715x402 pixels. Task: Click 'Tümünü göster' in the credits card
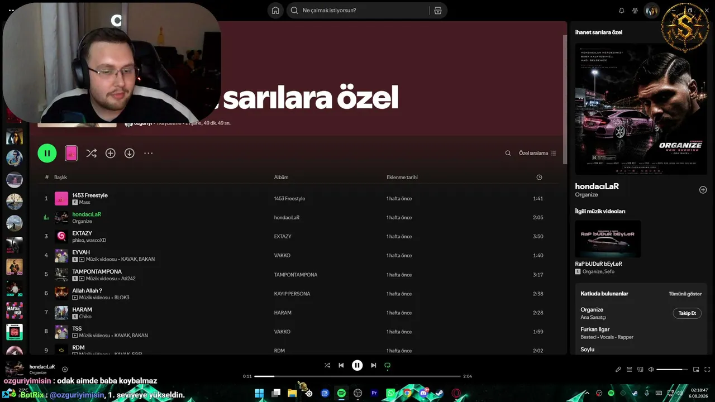[685, 294]
